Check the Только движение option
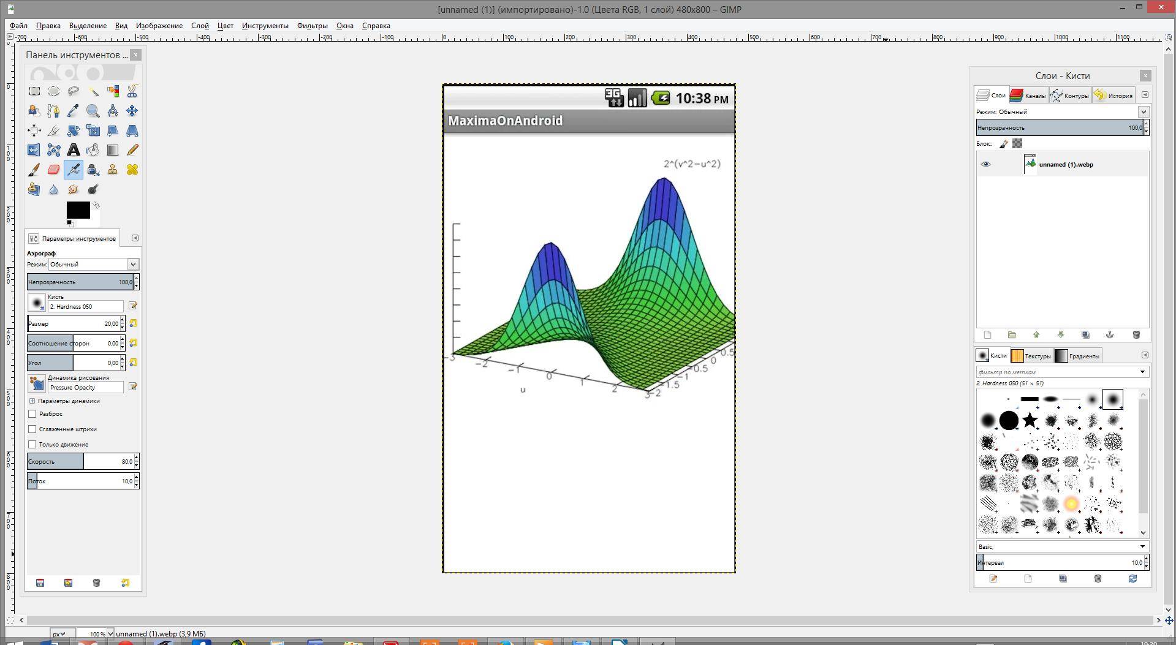Image resolution: width=1176 pixels, height=645 pixels. pos(32,445)
